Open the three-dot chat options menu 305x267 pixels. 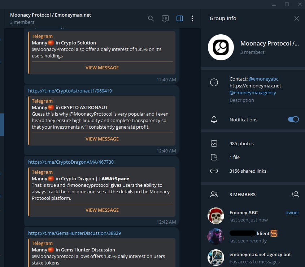(x=192, y=18)
